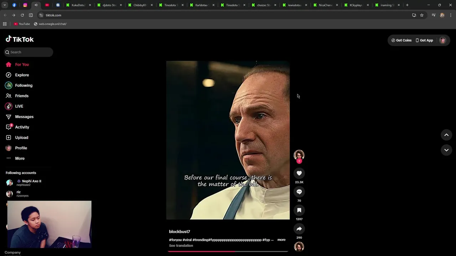Switch to the djdoto tab

(109, 5)
